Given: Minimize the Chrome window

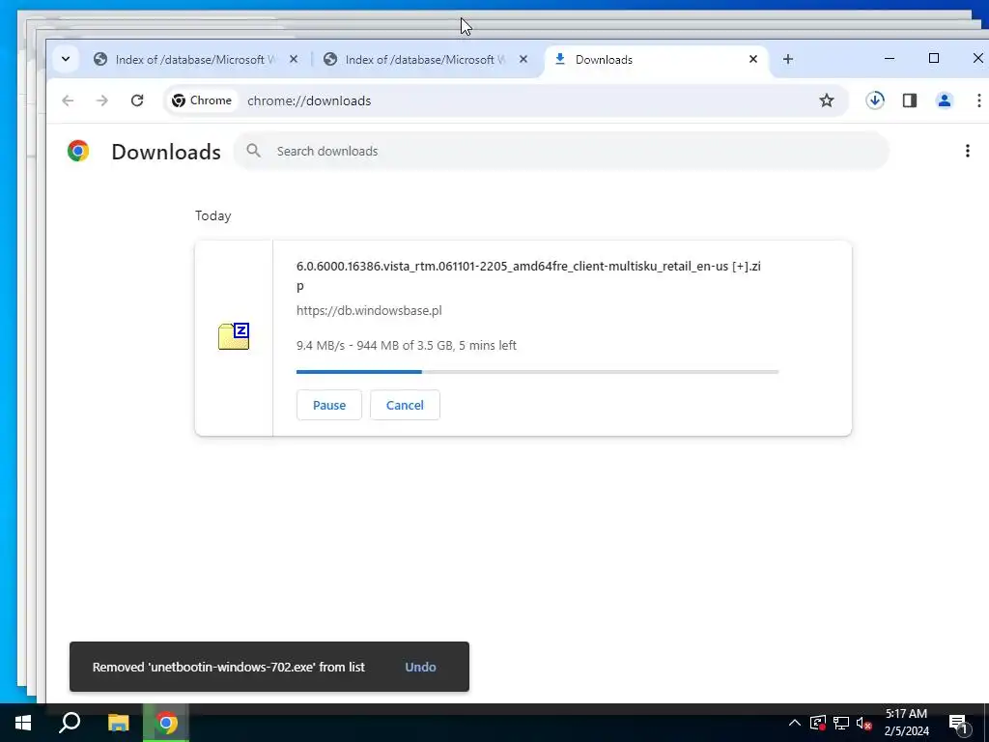Looking at the screenshot, I should [x=890, y=59].
